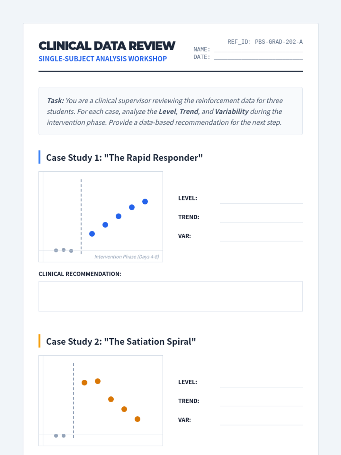Select the middle blue data point
The image size is (341, 455).
(118, 216)
